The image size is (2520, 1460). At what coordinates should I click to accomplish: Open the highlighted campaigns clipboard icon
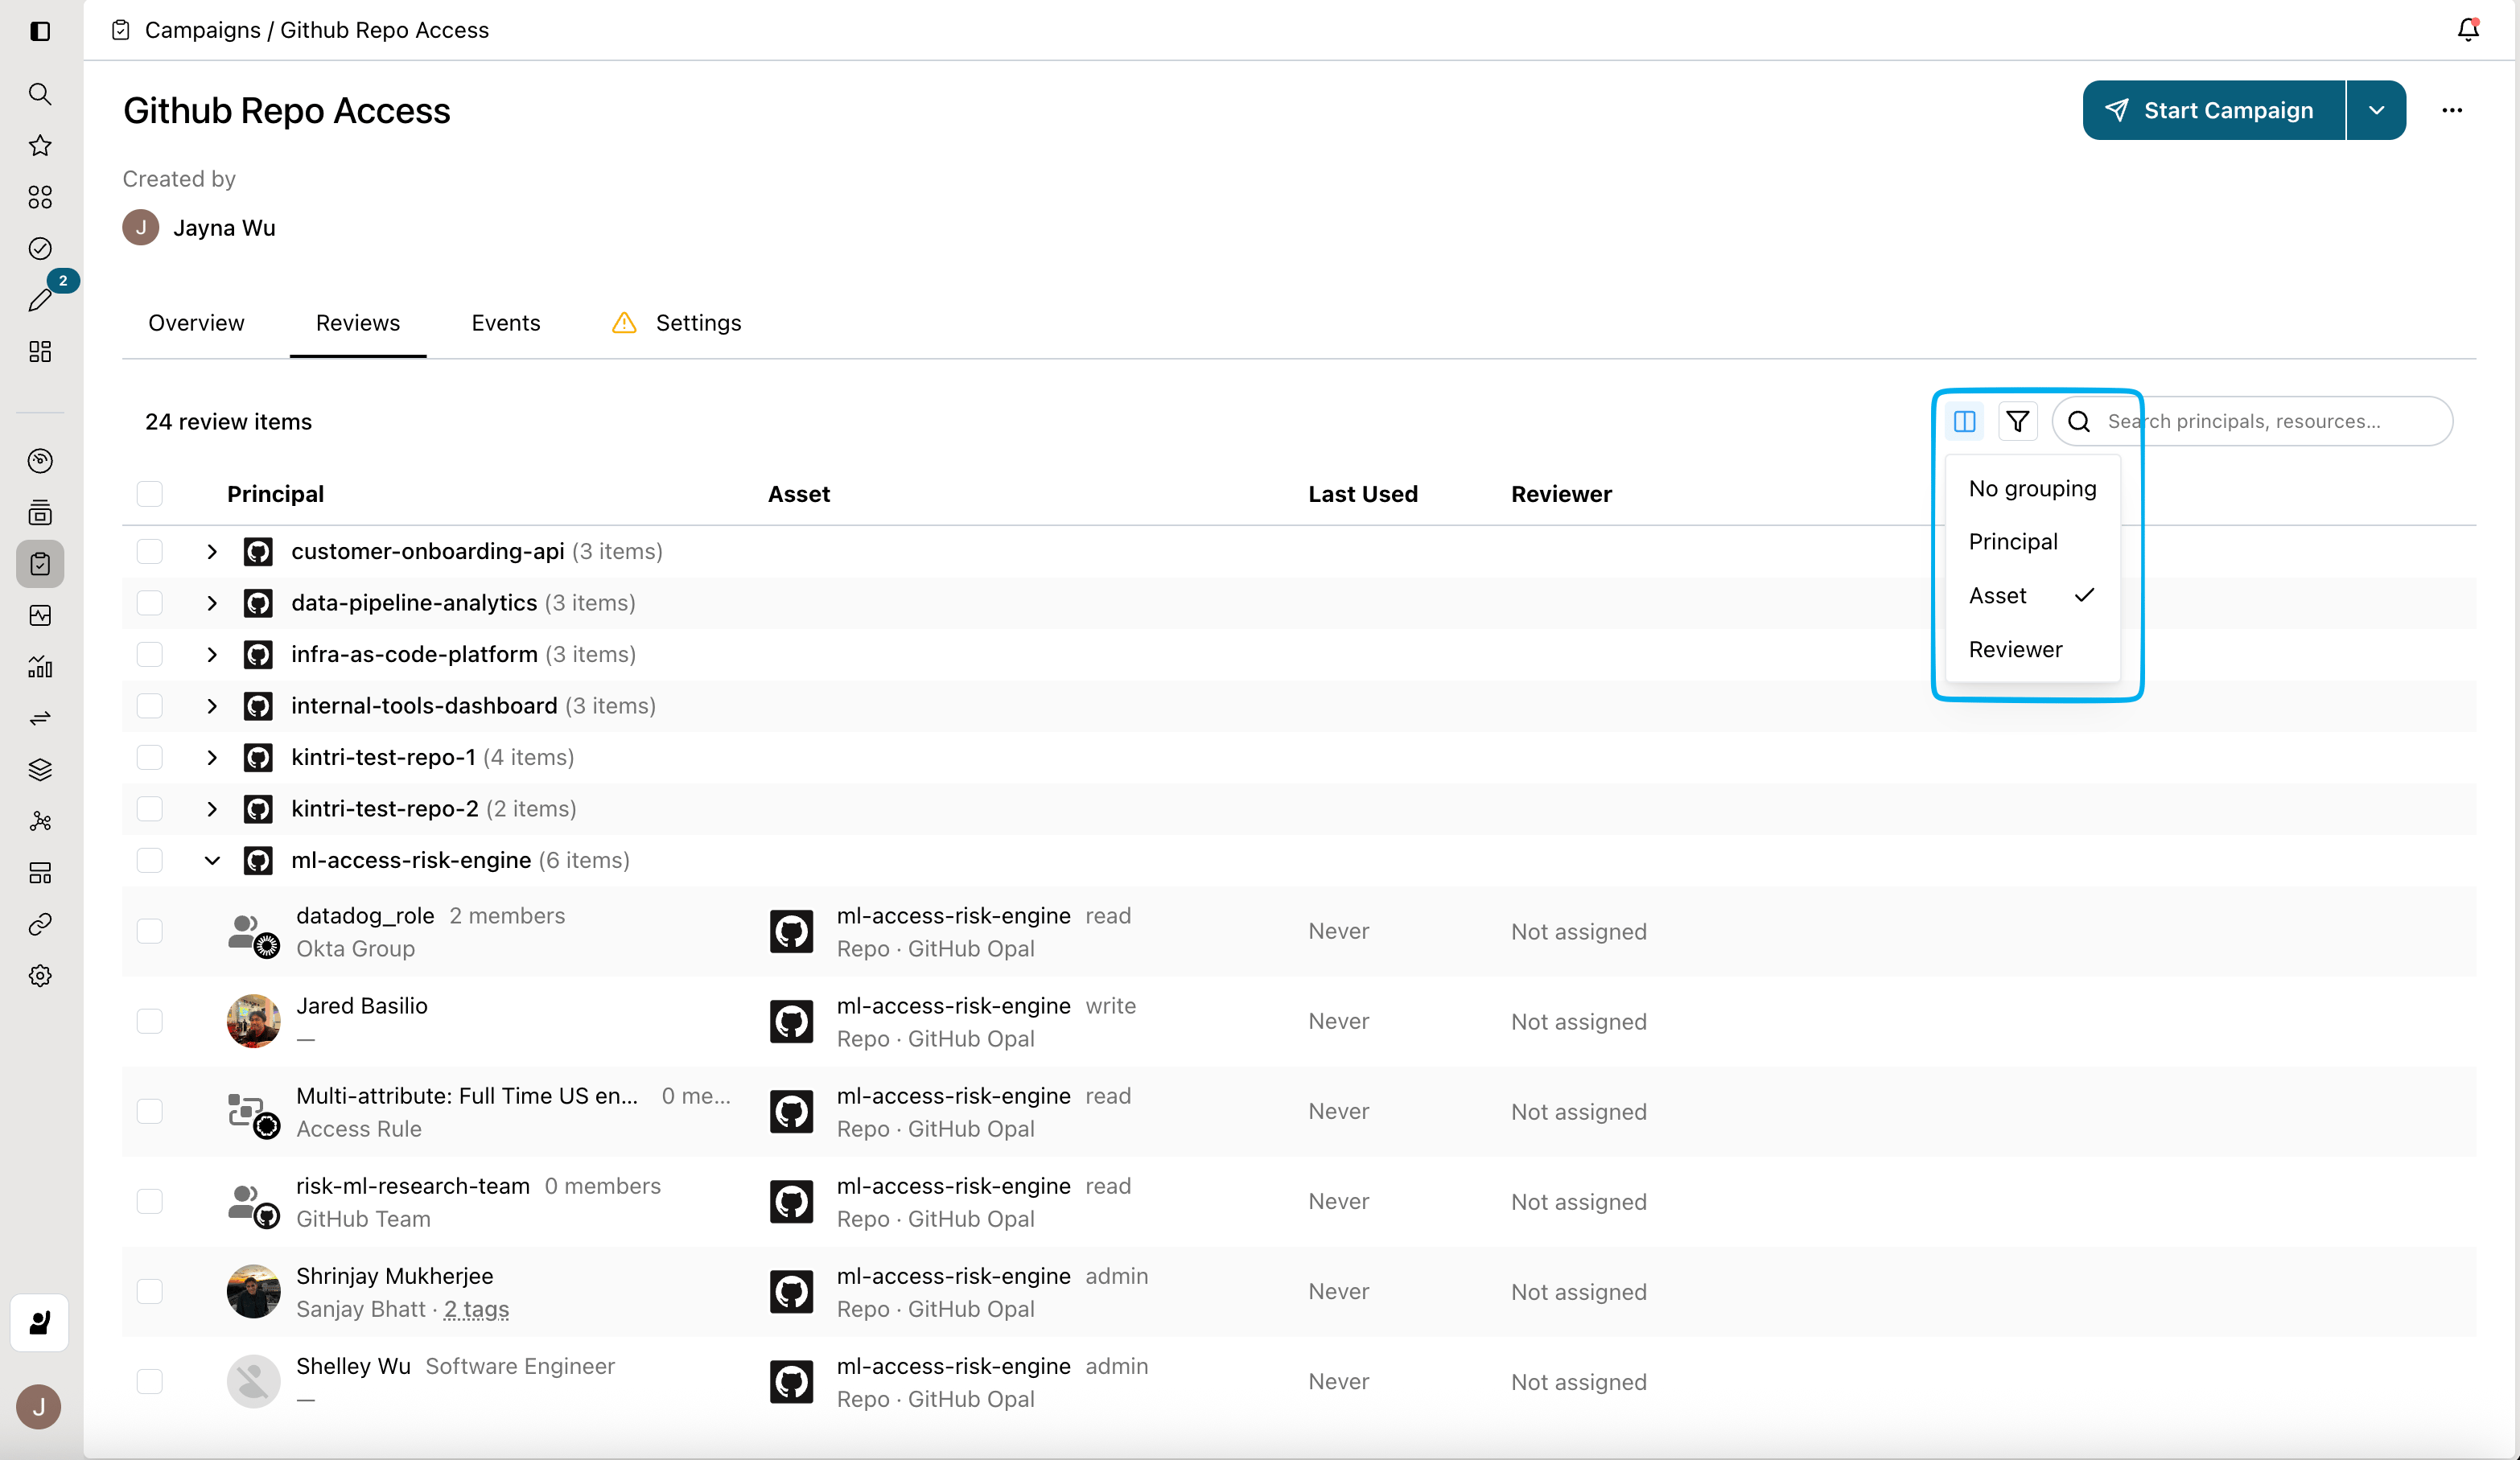pyautogui.click(x=40, y=564)
